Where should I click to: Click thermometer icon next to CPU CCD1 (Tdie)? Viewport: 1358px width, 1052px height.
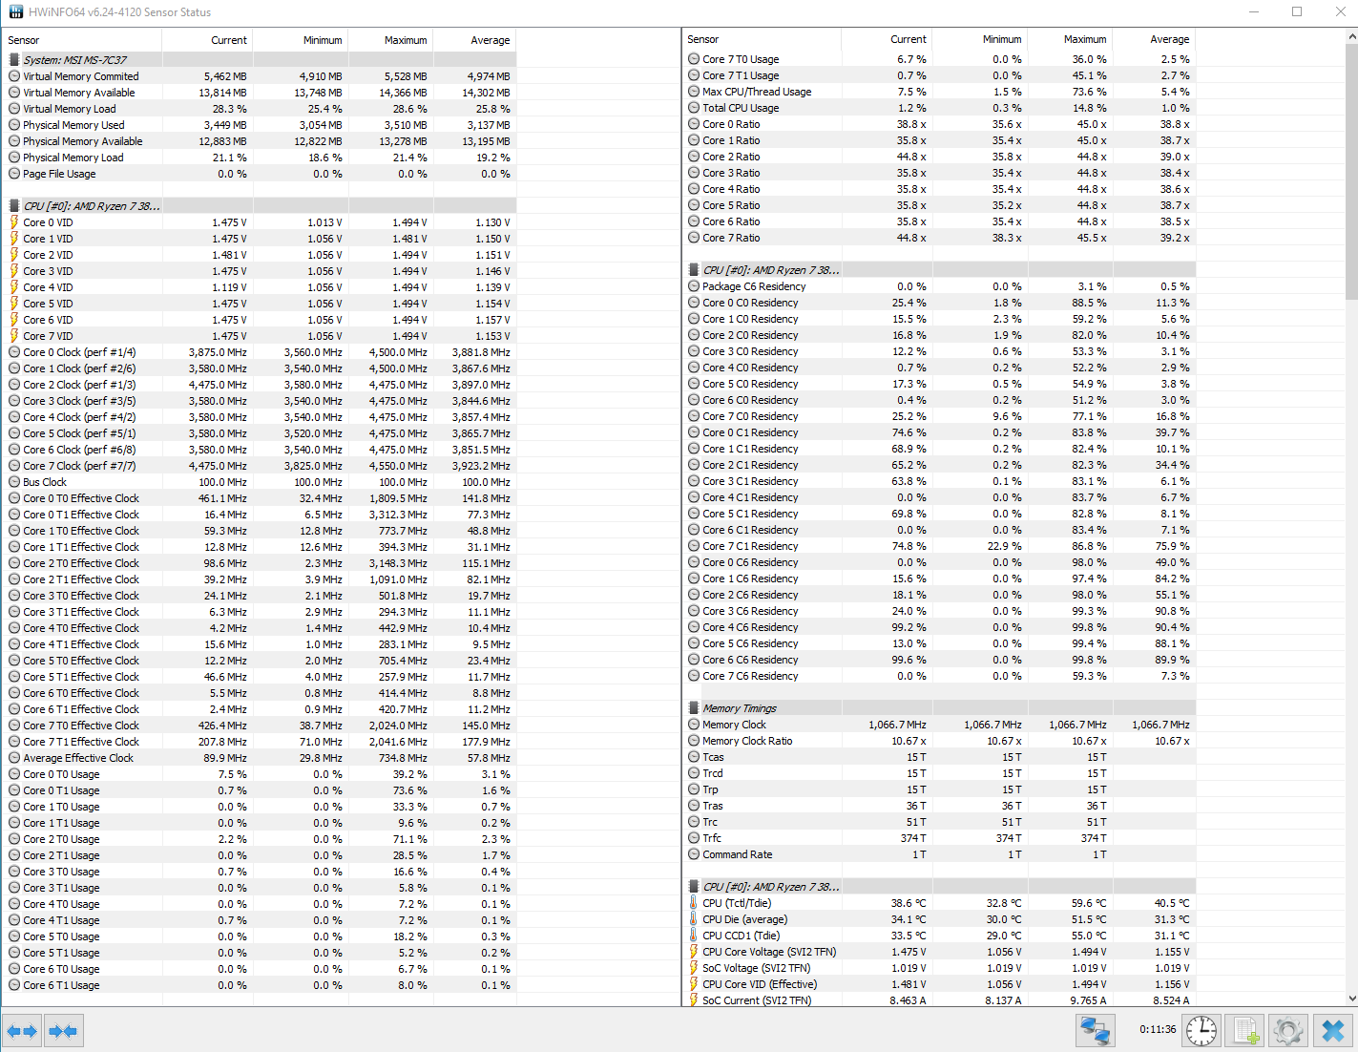694,936
